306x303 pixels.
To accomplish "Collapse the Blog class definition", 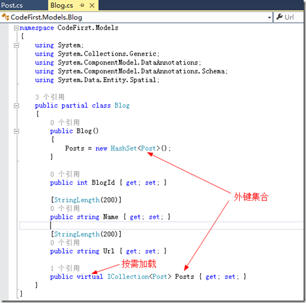I will (16, 105).
